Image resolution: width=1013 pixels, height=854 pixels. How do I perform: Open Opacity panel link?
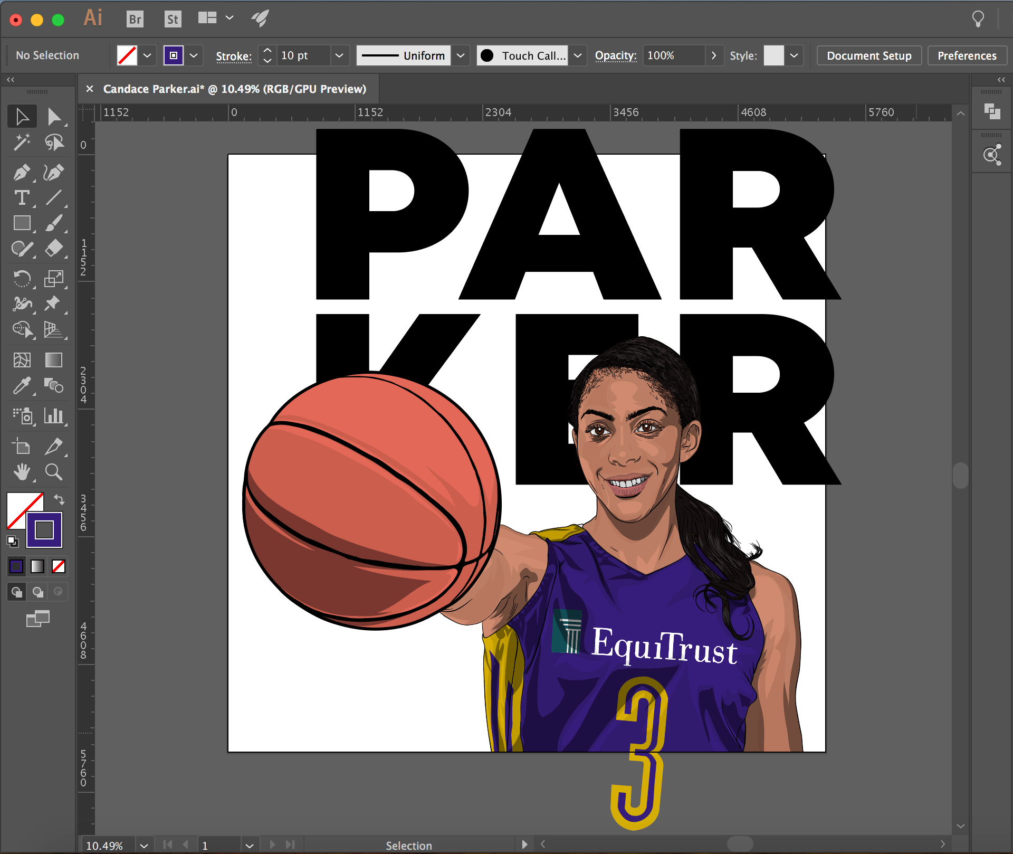tap(616, 56)
